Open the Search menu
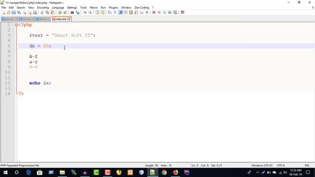The width and height of the screenshot is (315, 177). pos(21,8)
